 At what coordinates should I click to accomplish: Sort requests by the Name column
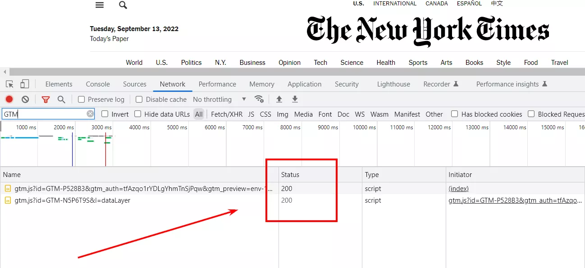click(140, 175)
